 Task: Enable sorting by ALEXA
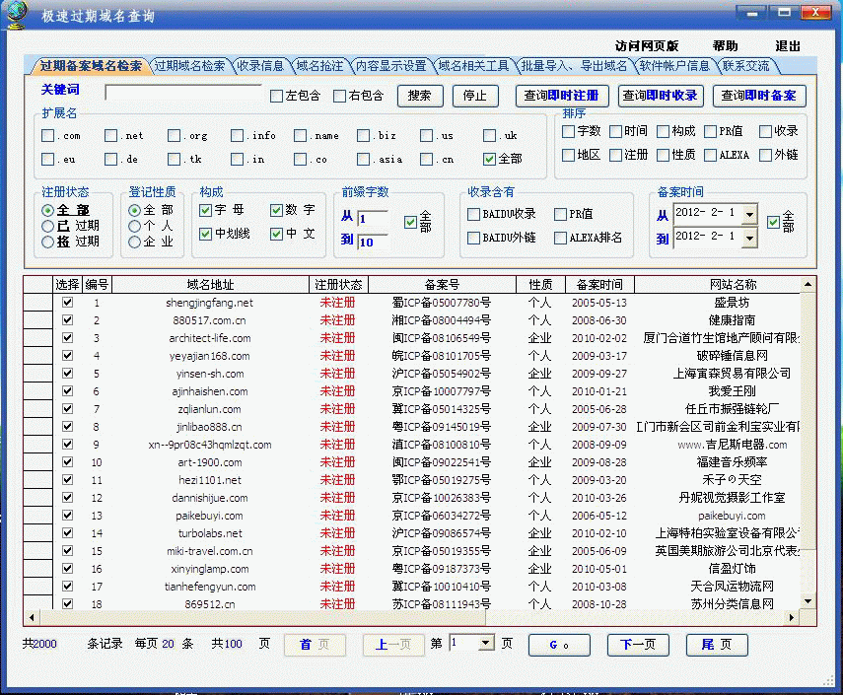click(x=710, y=155)
